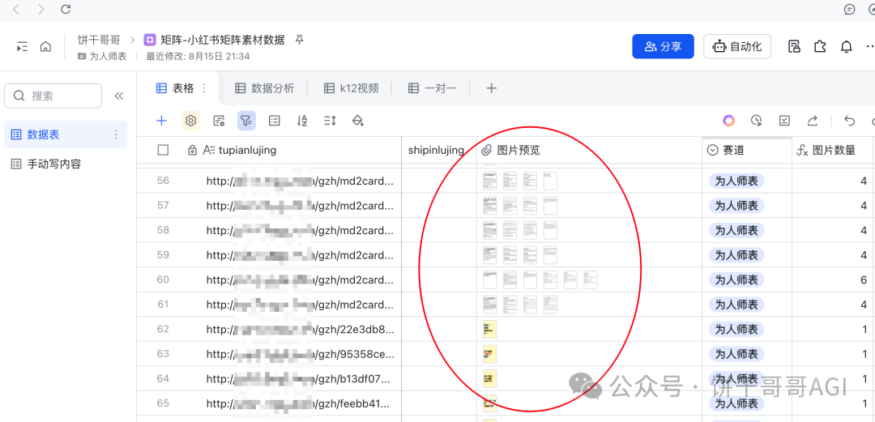Open the 赛道 column header dropdown
This screenshot has width=875, height=422.
[x=713, y=150]
